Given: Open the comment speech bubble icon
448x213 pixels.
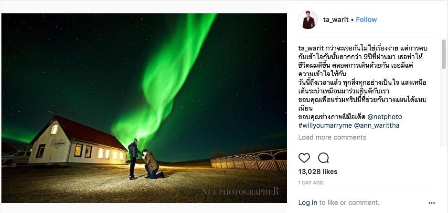Looking at the screenshot, I should (x=323, y=158).
